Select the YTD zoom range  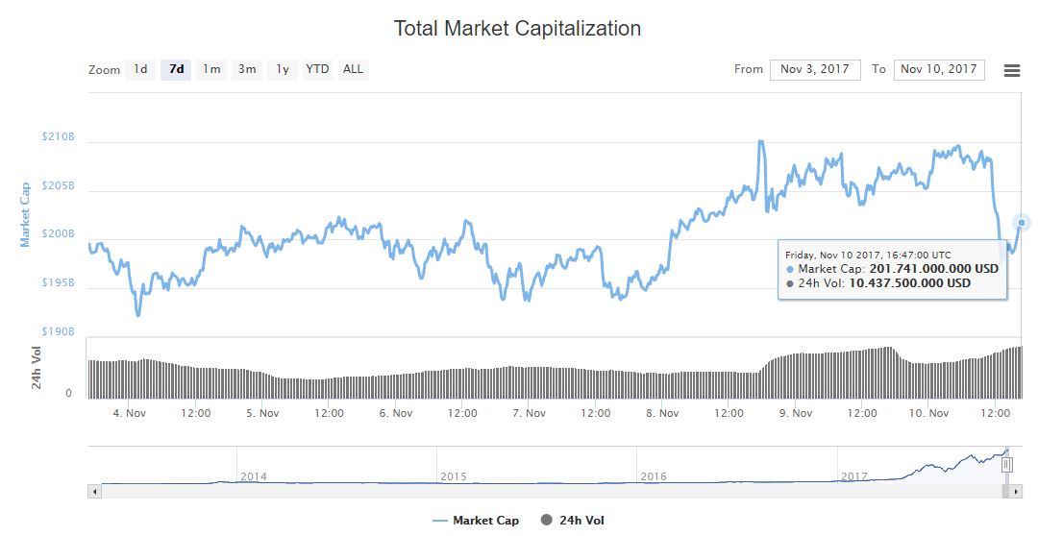[317, 69]
